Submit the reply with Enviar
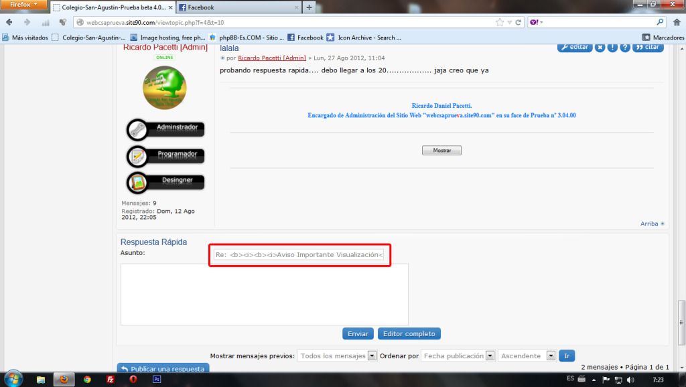The height and width of the screenshot is (387, 686). point(358,333)
